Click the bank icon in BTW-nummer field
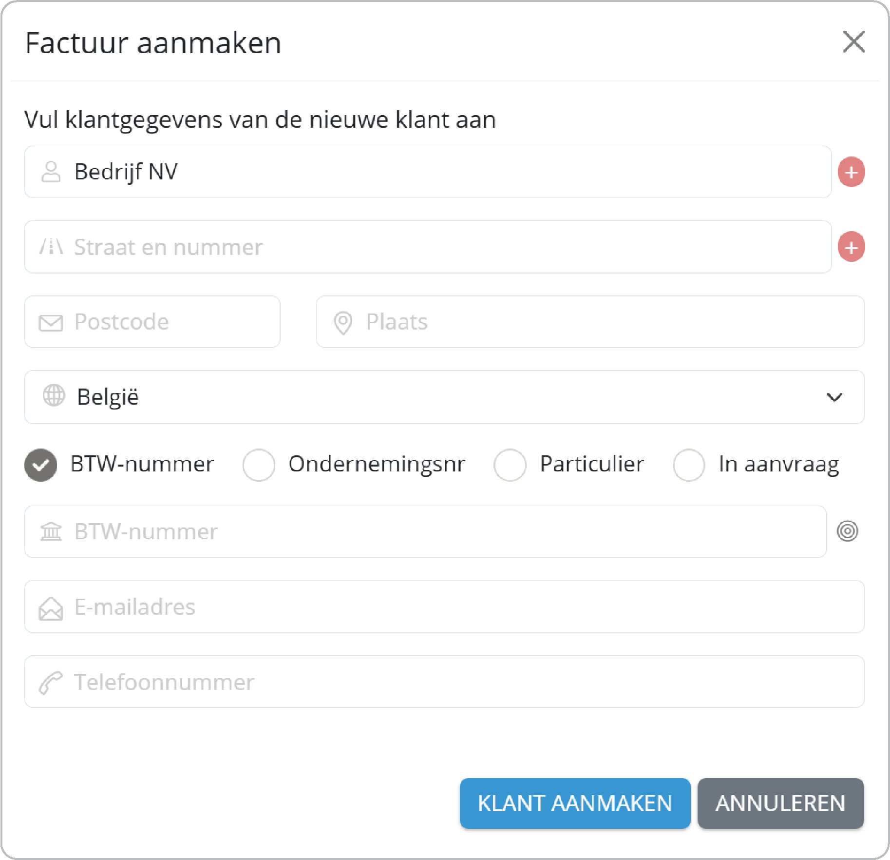Viewport: 890px width, 860px height. click(51, 531)
